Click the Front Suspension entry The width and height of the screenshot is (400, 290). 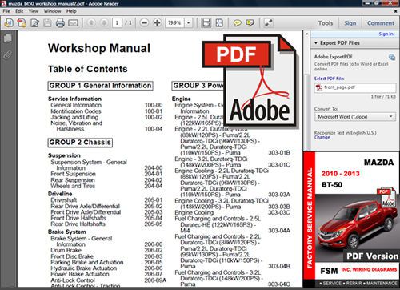[x=73, y=174]
